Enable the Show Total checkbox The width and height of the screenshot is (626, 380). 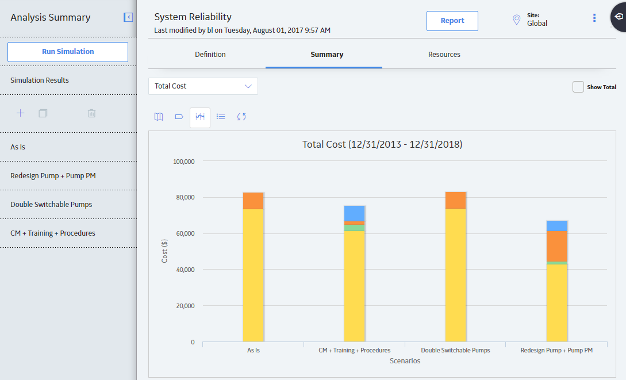coord(578,87)
